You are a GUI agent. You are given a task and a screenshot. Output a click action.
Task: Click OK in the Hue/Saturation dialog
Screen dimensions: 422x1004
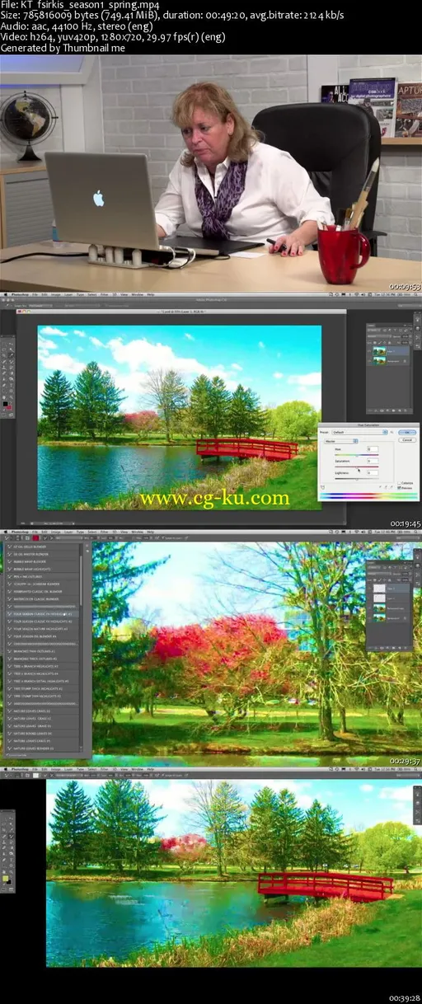tap(407, 432)
